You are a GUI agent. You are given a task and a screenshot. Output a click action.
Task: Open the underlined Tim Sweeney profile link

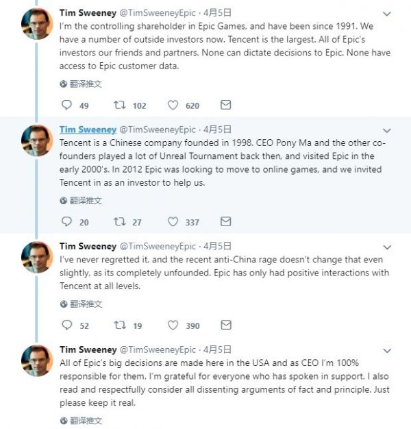[87, 130]
